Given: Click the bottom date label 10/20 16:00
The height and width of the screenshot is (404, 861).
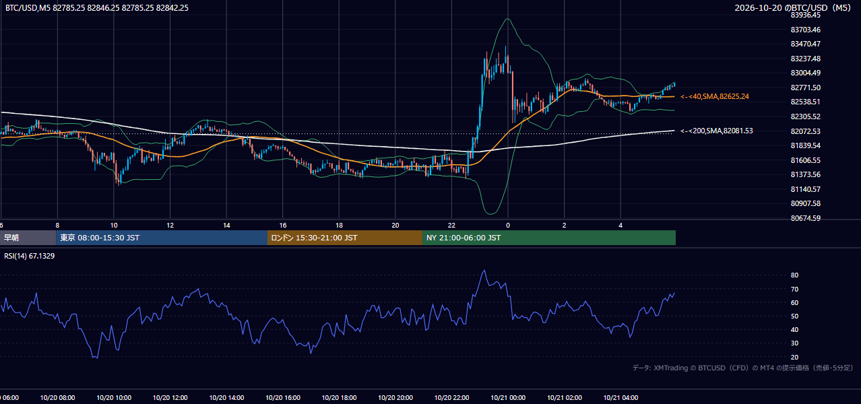Looking at the screenshot, I should pyautogui.click(x=283, y=398).
